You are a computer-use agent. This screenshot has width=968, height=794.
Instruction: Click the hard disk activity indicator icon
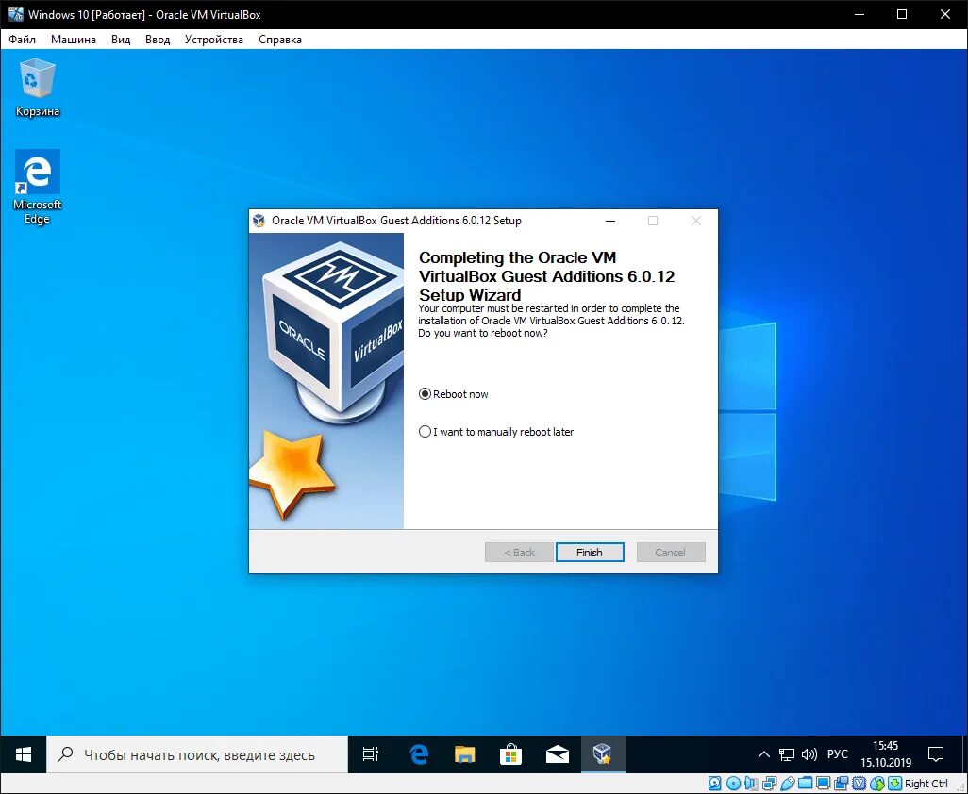pyautogui.click(x=715, y=784)
